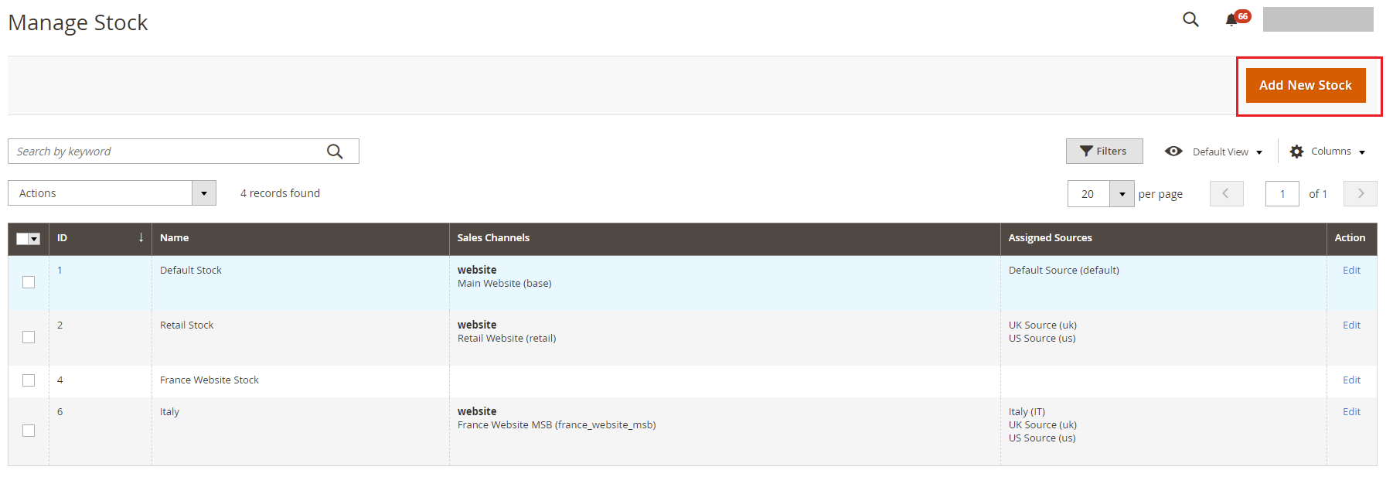1393x477 pixels.
Task: Open the per page count dropdown
Action: click(x=1122, y=194)
